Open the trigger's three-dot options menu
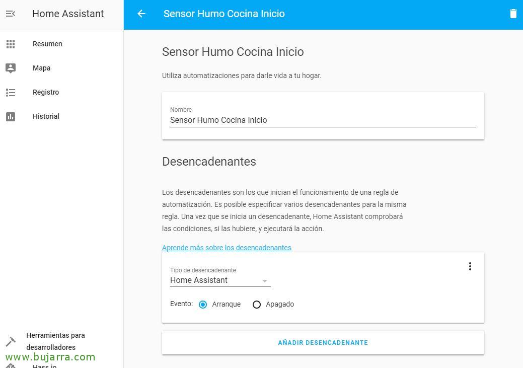The width and height of the screenshot is (523, 368). (470, 266)
